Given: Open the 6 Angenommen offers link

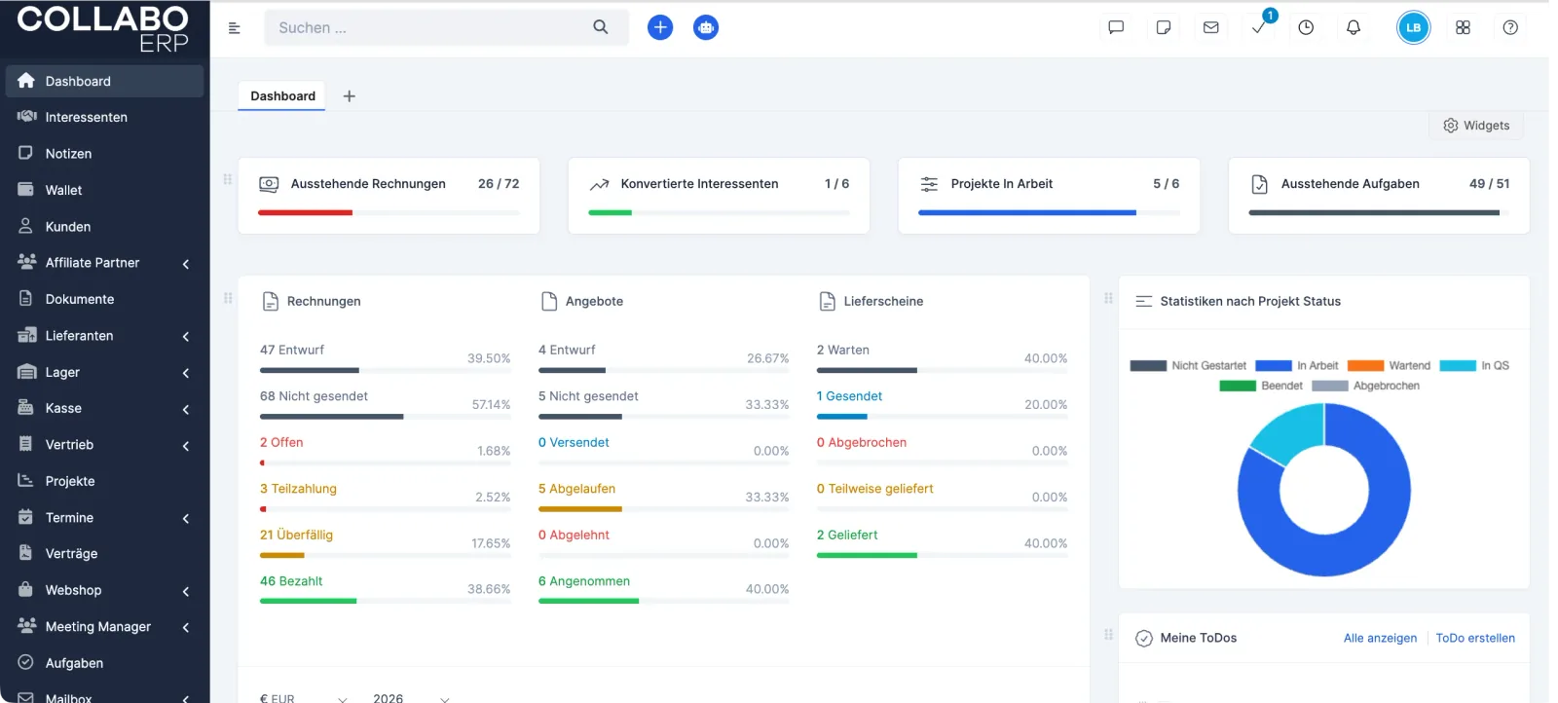Looking at the screenshot, I should click(x=584, y=581).
